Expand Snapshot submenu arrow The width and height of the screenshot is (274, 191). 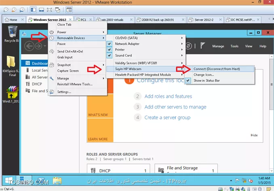pyautogui.click(x=103, y=65)
